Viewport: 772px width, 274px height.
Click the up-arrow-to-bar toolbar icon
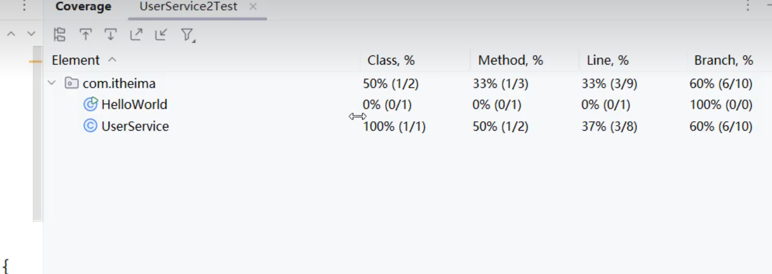[x=86, y=35]
